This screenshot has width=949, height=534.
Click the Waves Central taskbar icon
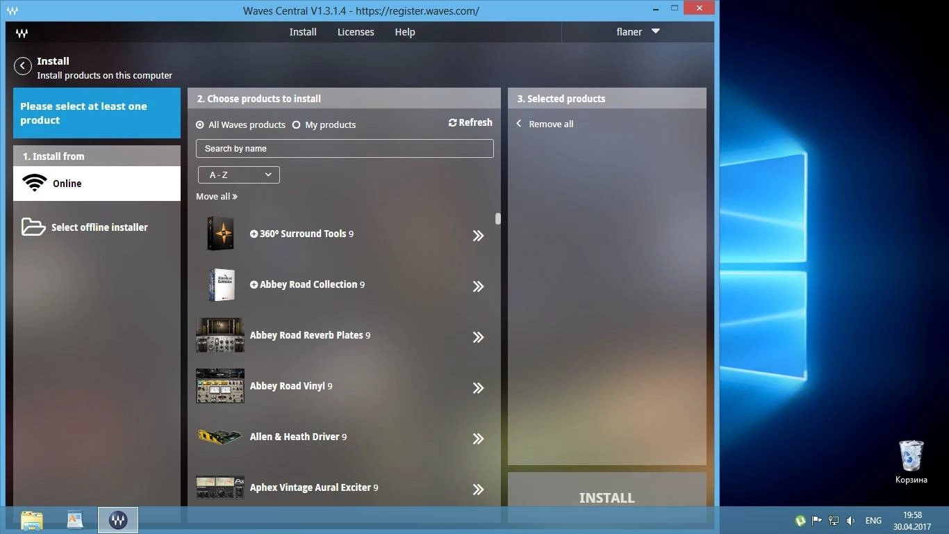coord(118,520)
